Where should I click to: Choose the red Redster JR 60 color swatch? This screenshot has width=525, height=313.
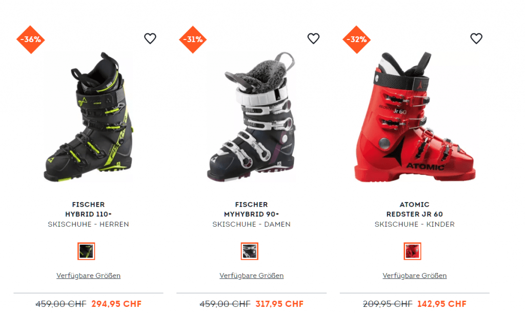coord(412,251)
